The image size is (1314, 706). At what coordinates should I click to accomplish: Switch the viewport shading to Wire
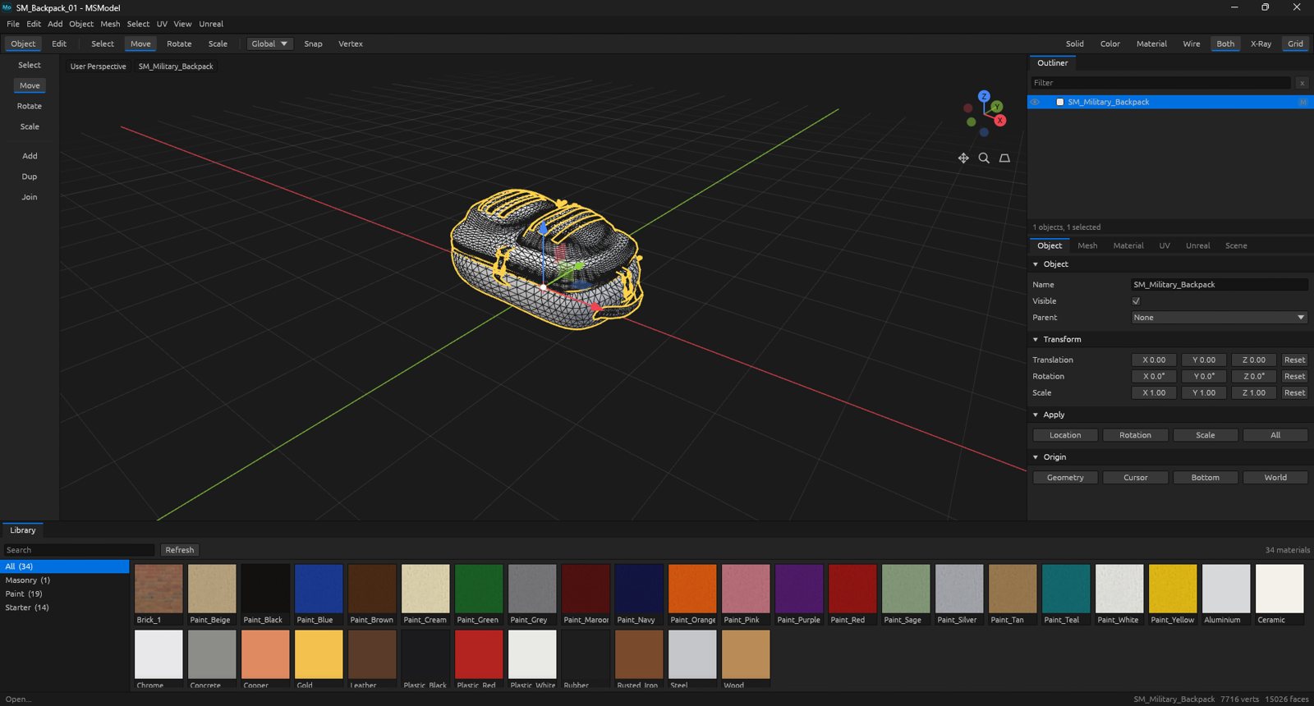(1192, 44)
